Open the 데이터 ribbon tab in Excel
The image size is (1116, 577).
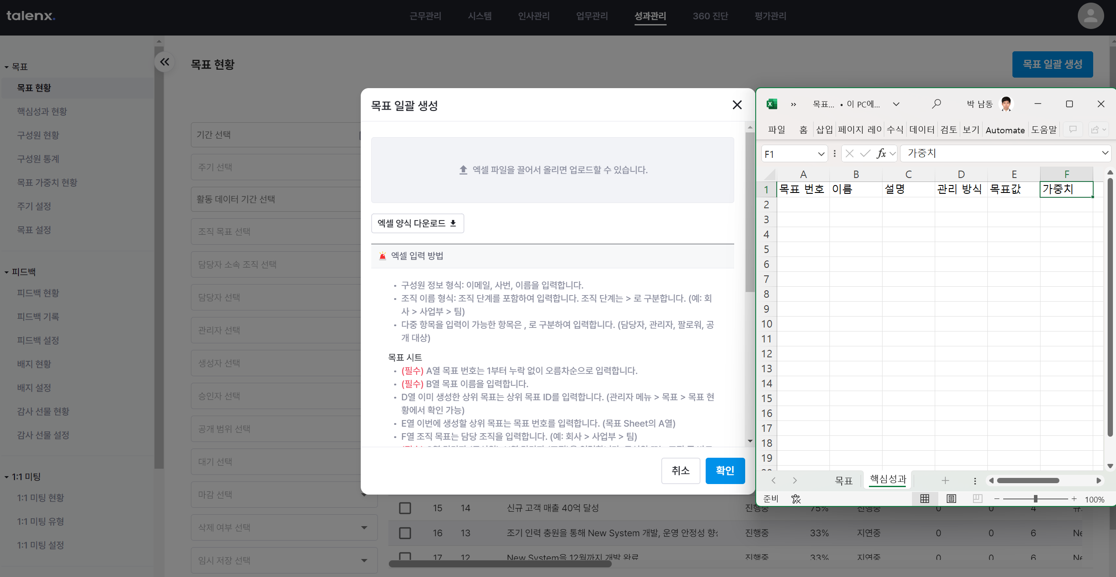click(922, 130)
